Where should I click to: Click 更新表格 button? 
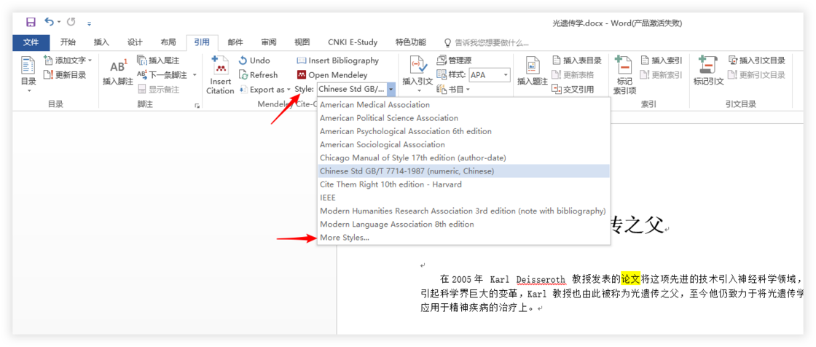(x=573, y=75)
